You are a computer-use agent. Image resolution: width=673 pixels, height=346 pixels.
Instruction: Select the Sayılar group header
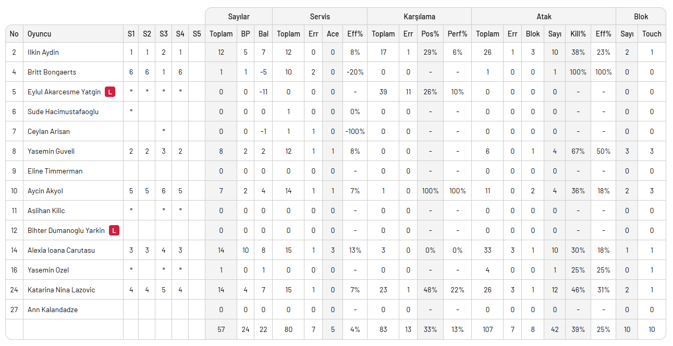click(x=239, y=17)
